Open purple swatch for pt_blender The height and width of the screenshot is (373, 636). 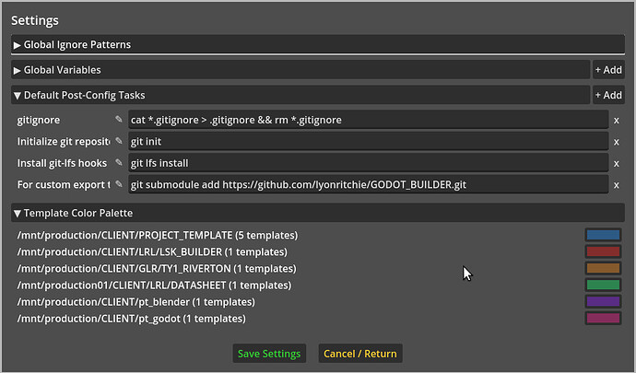(x=603, y=301)
